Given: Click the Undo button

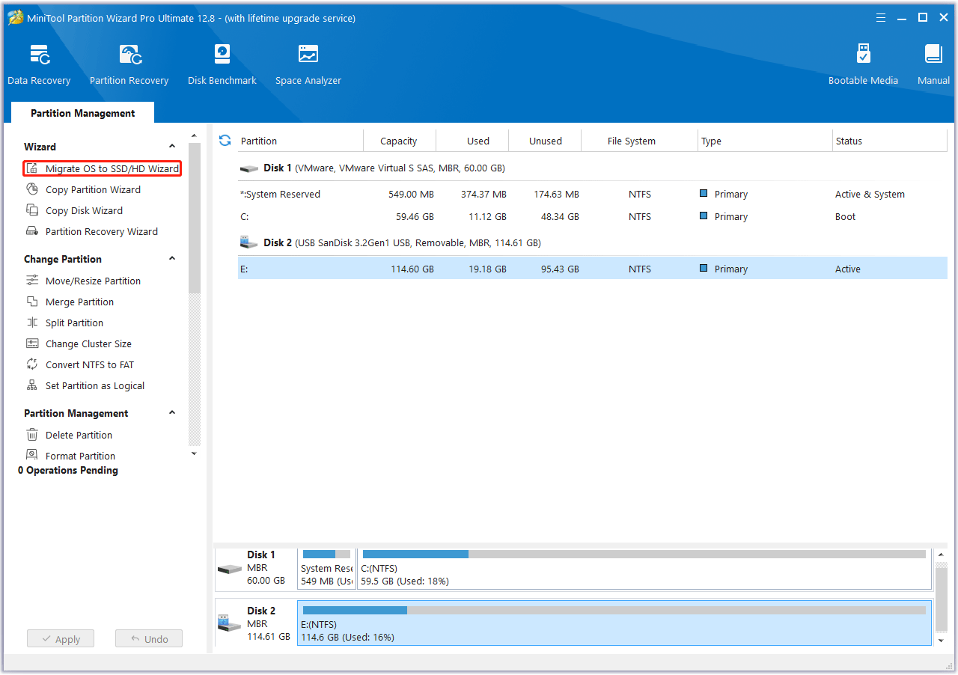Looking at the screenshot, I should [x=148, y=638].
